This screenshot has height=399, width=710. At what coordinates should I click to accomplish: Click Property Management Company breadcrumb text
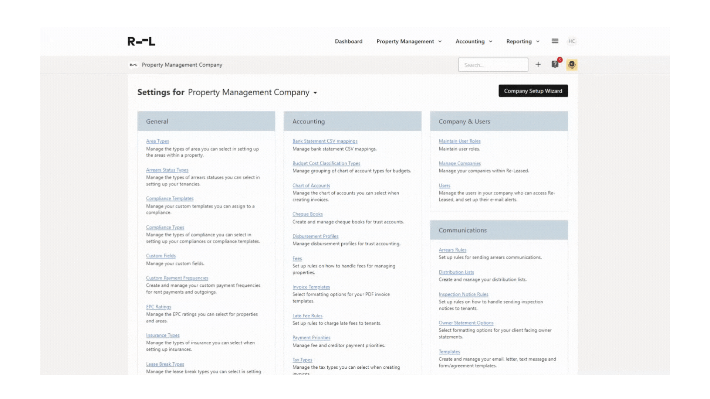(x=182, y=65)
